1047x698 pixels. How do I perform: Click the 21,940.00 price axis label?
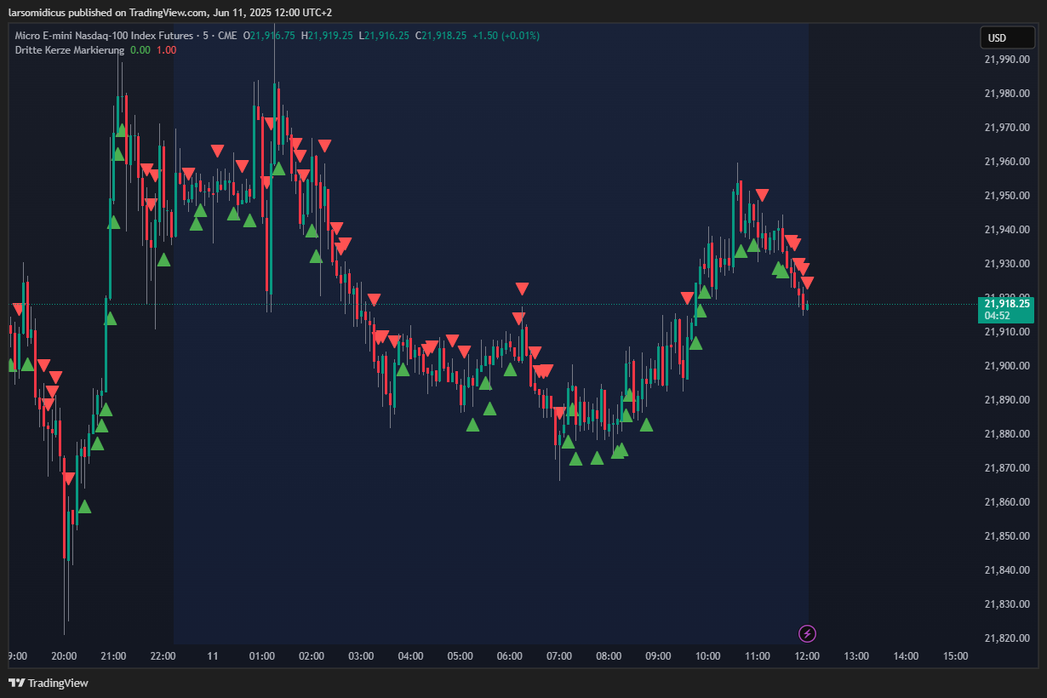(x=1007, y=230)
